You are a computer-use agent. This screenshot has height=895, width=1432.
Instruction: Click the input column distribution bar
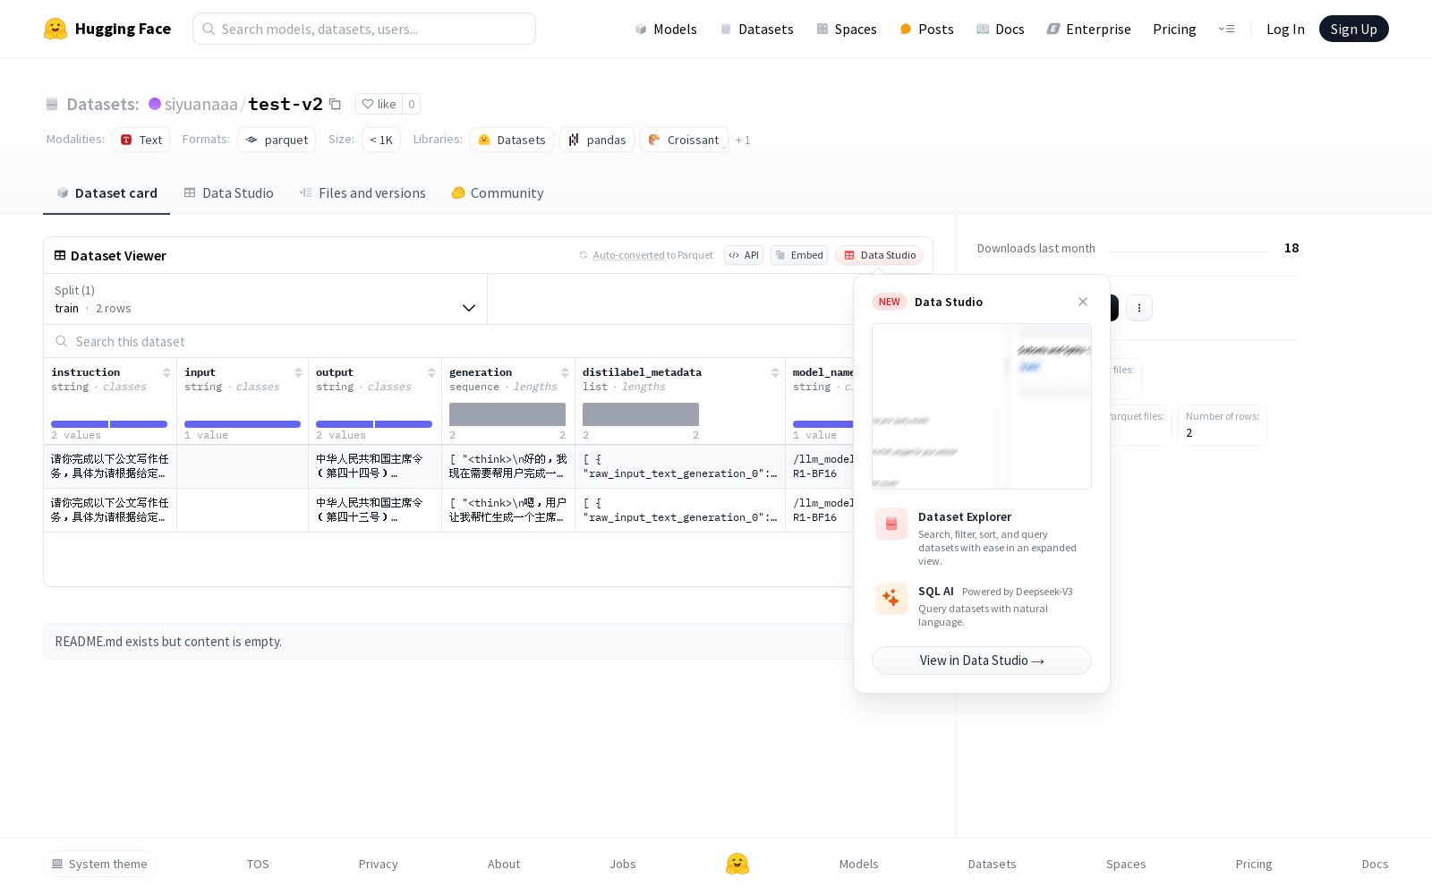243,424
